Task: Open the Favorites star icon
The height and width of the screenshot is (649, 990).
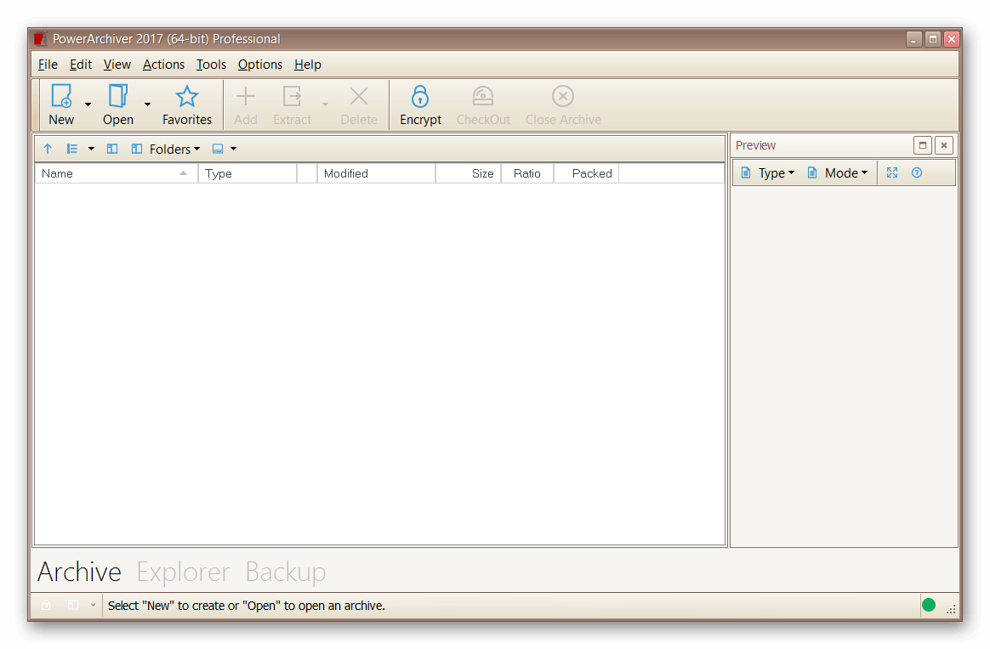Action: [x=187, y=96]
